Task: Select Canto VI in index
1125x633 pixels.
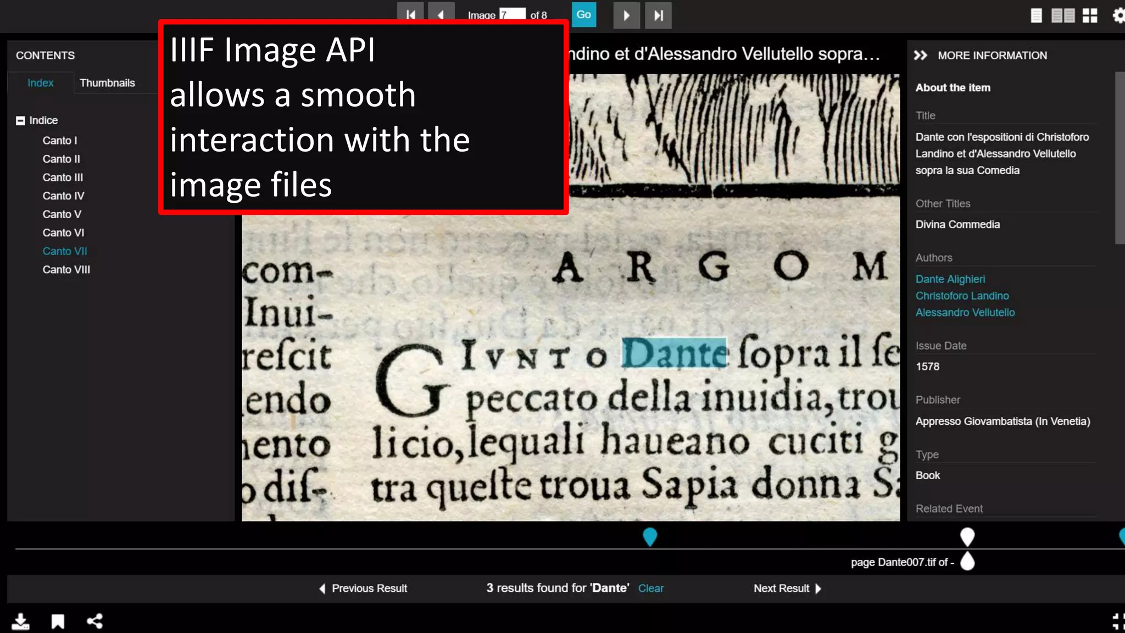Action: pos(64,232)
